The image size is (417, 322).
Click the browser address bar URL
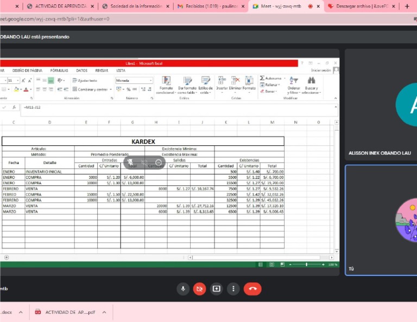click(54, 19)
